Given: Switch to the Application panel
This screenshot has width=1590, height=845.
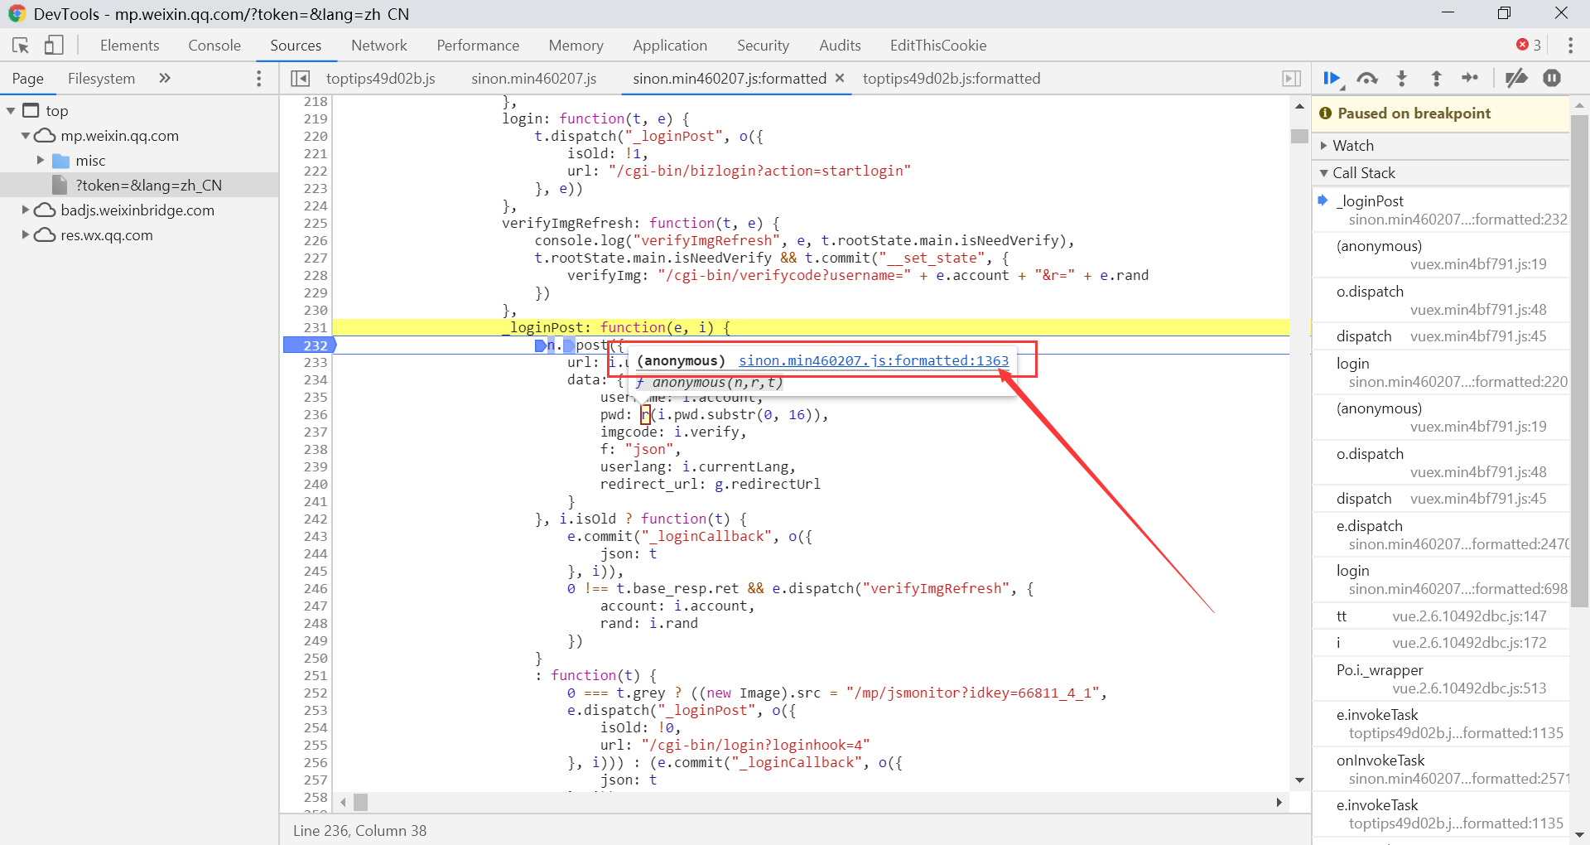Looking at the screenshot, I should [670, 46].
